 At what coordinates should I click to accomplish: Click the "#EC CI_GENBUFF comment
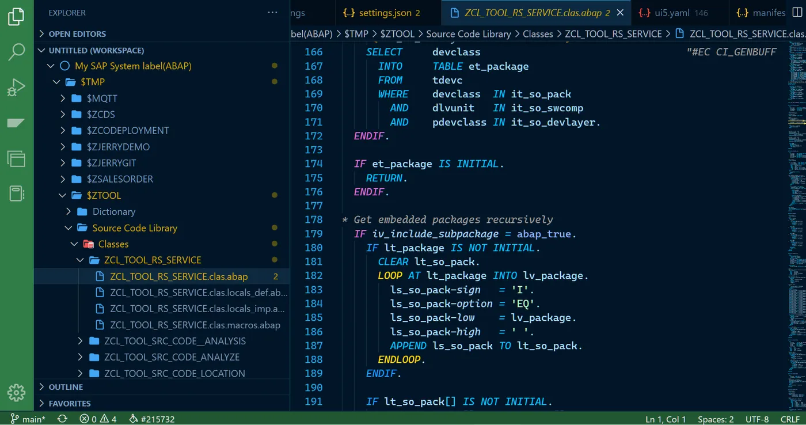coord(732,52)
